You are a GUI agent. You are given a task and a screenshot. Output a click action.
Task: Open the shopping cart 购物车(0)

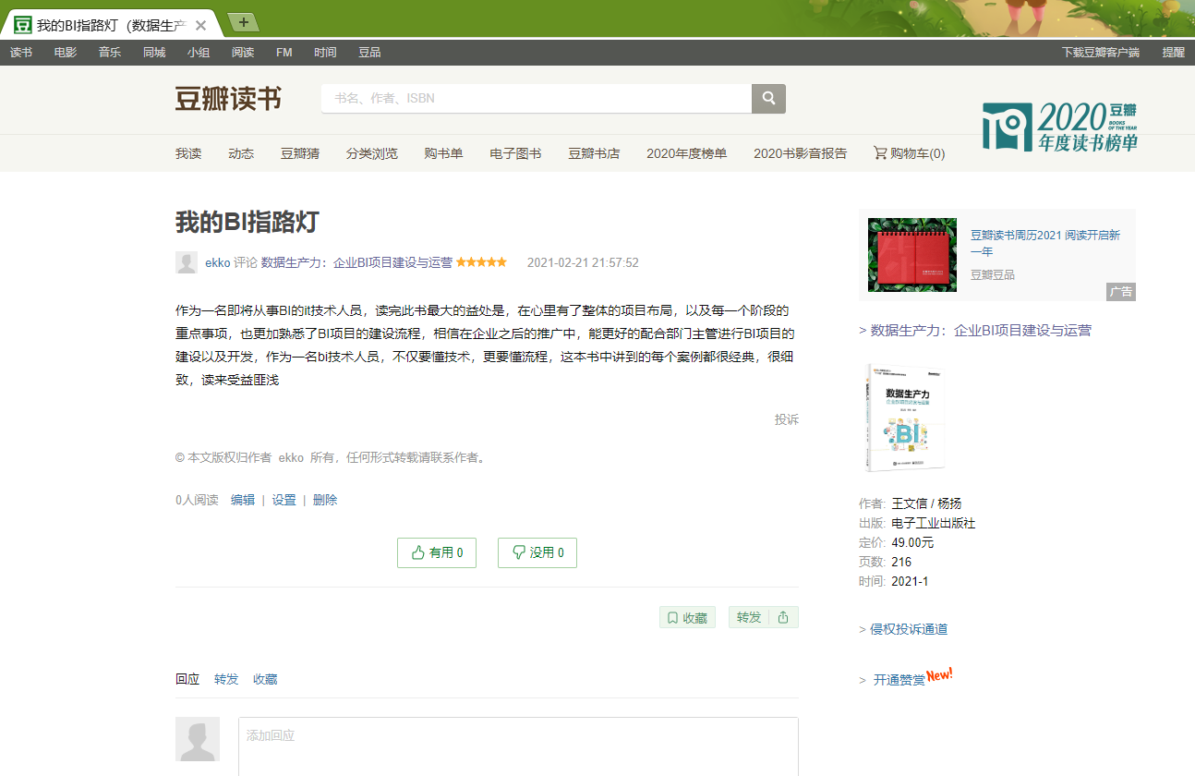[x=909, y=153]
